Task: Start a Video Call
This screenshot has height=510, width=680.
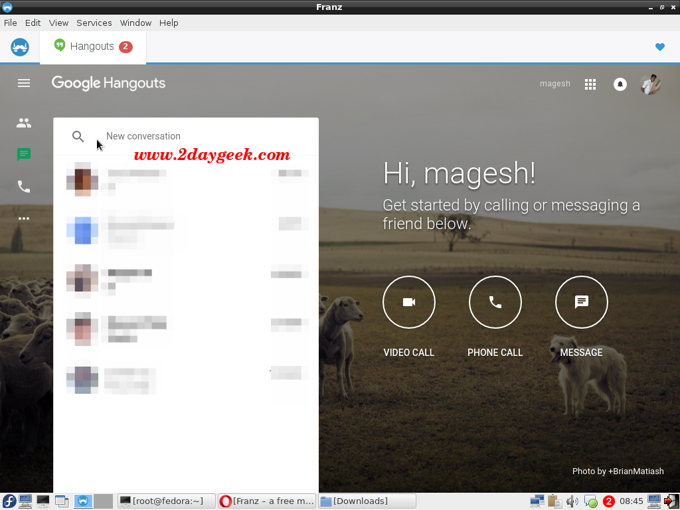Action: coord(409,302)
